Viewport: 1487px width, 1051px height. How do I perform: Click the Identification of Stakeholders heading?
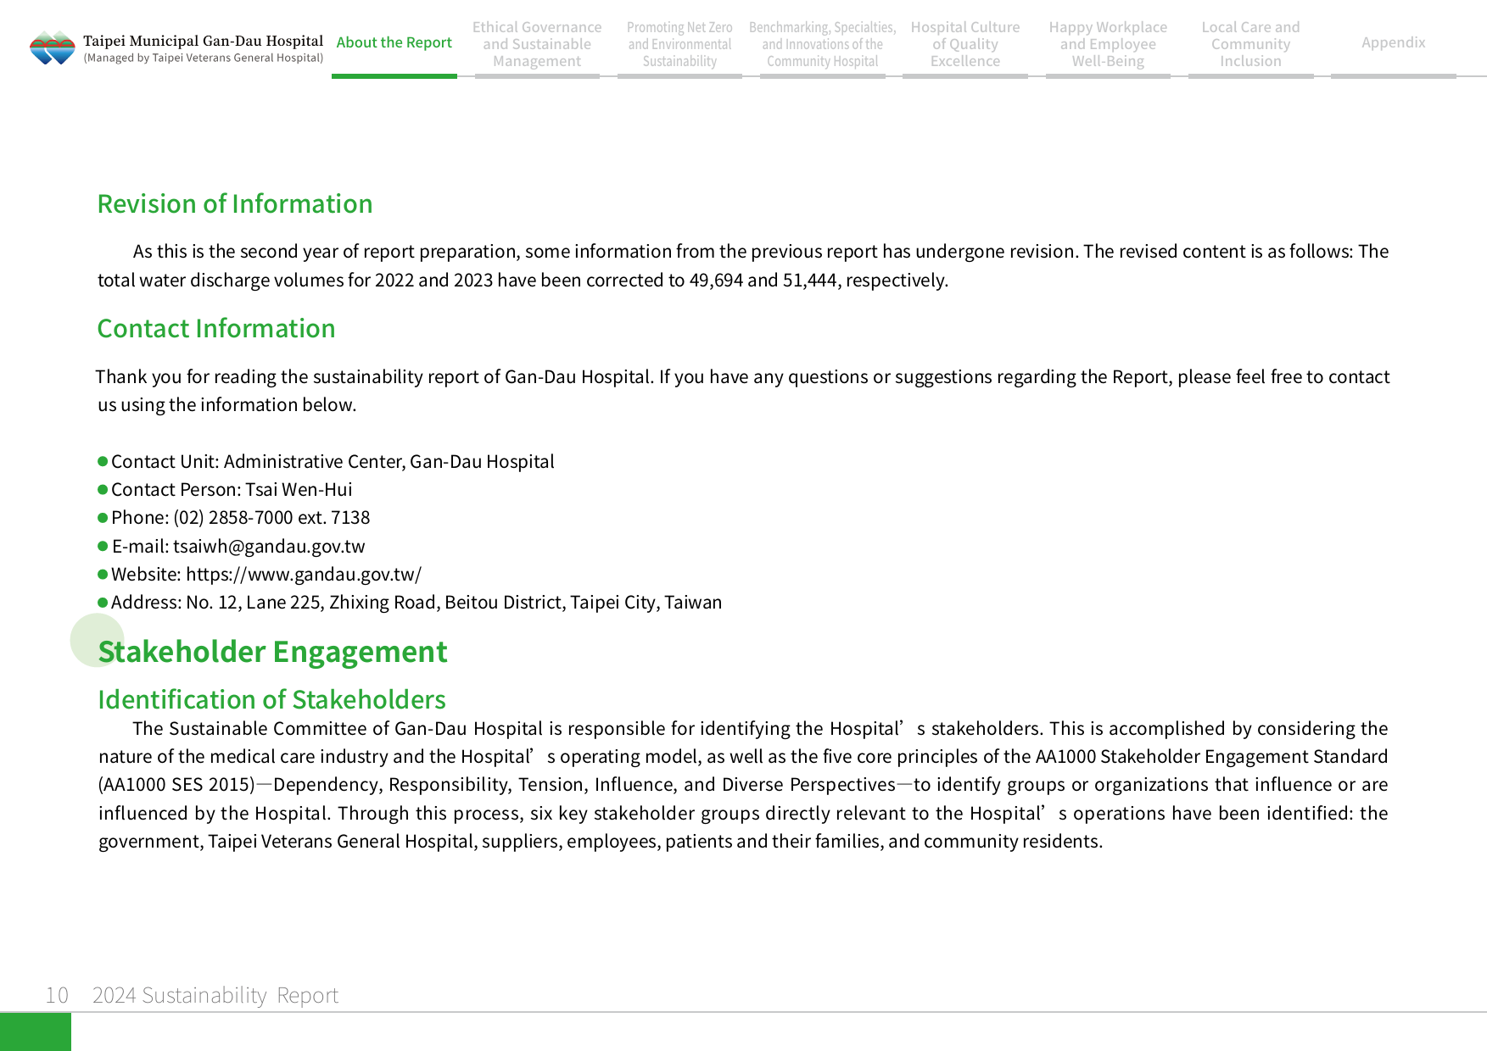(x=271, y=699)
